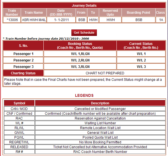The width and height of the screenshot is (168, 156).
Task: Click the Reserved Upto column header
Action: point(110,13)
